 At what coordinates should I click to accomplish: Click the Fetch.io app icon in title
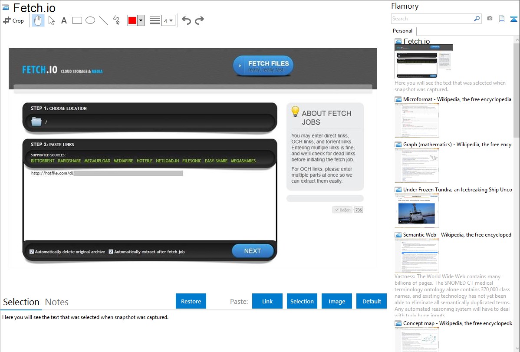tap(5, 7)
